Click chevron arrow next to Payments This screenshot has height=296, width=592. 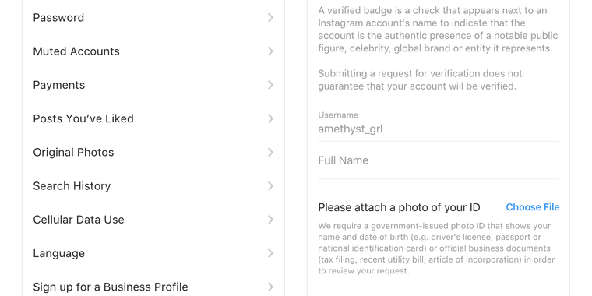(x=270, y=85)
